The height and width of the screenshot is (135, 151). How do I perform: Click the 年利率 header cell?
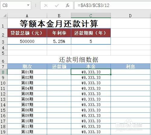tap(59, 33)
